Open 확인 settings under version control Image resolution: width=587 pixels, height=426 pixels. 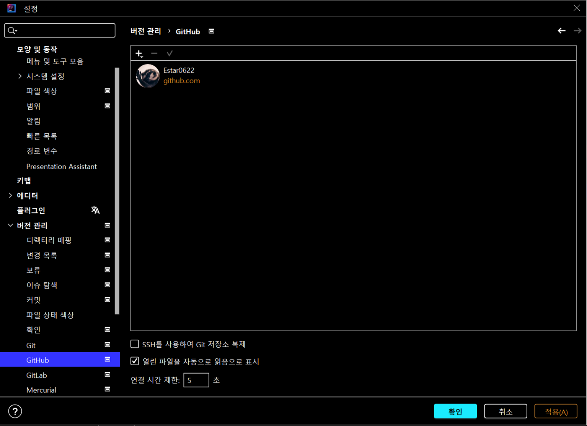tap(33, 330)
